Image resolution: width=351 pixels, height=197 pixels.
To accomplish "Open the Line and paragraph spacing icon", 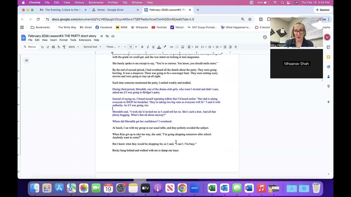I will 197,47.
